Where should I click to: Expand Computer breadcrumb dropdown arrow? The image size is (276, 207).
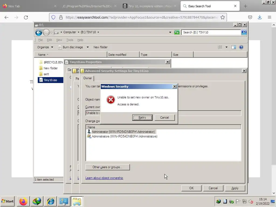[78, 32]
